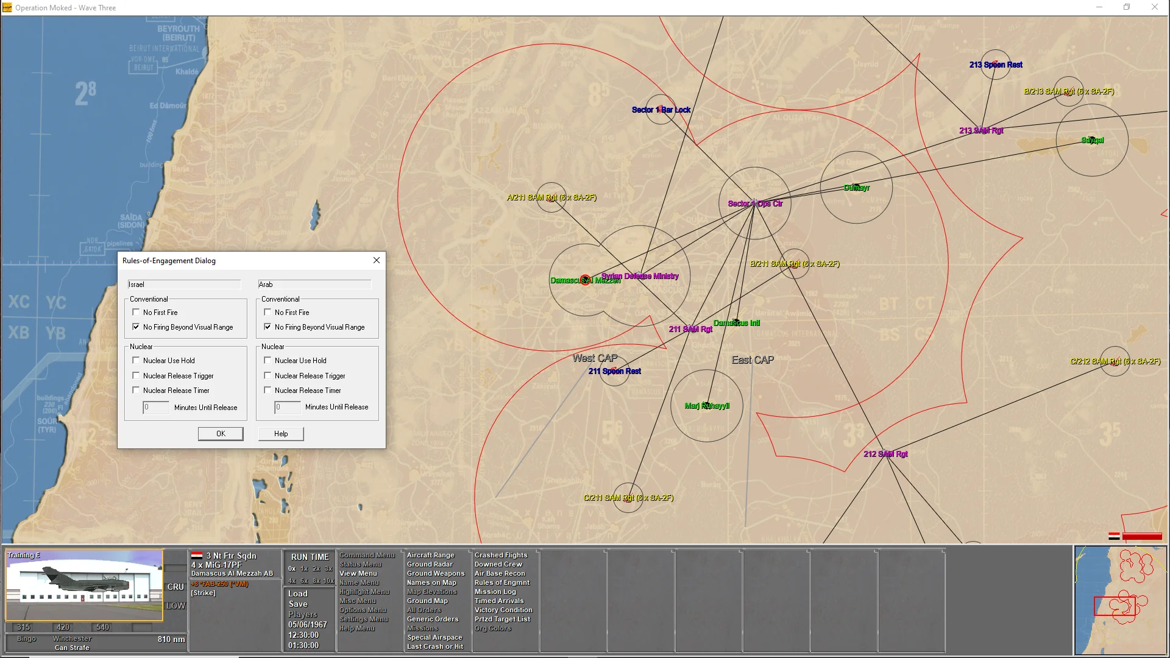Enable Arab Nuclear Release Trigger
1170x658 pixels.
point(268,375)
